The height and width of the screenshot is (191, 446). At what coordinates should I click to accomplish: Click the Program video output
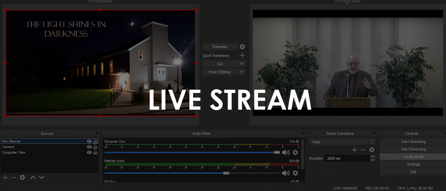348,63
